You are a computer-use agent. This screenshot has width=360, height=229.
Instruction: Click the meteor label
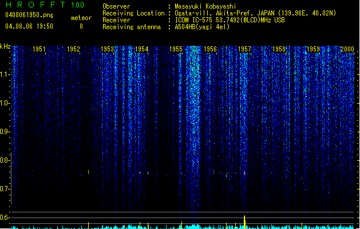coord(81,18)
